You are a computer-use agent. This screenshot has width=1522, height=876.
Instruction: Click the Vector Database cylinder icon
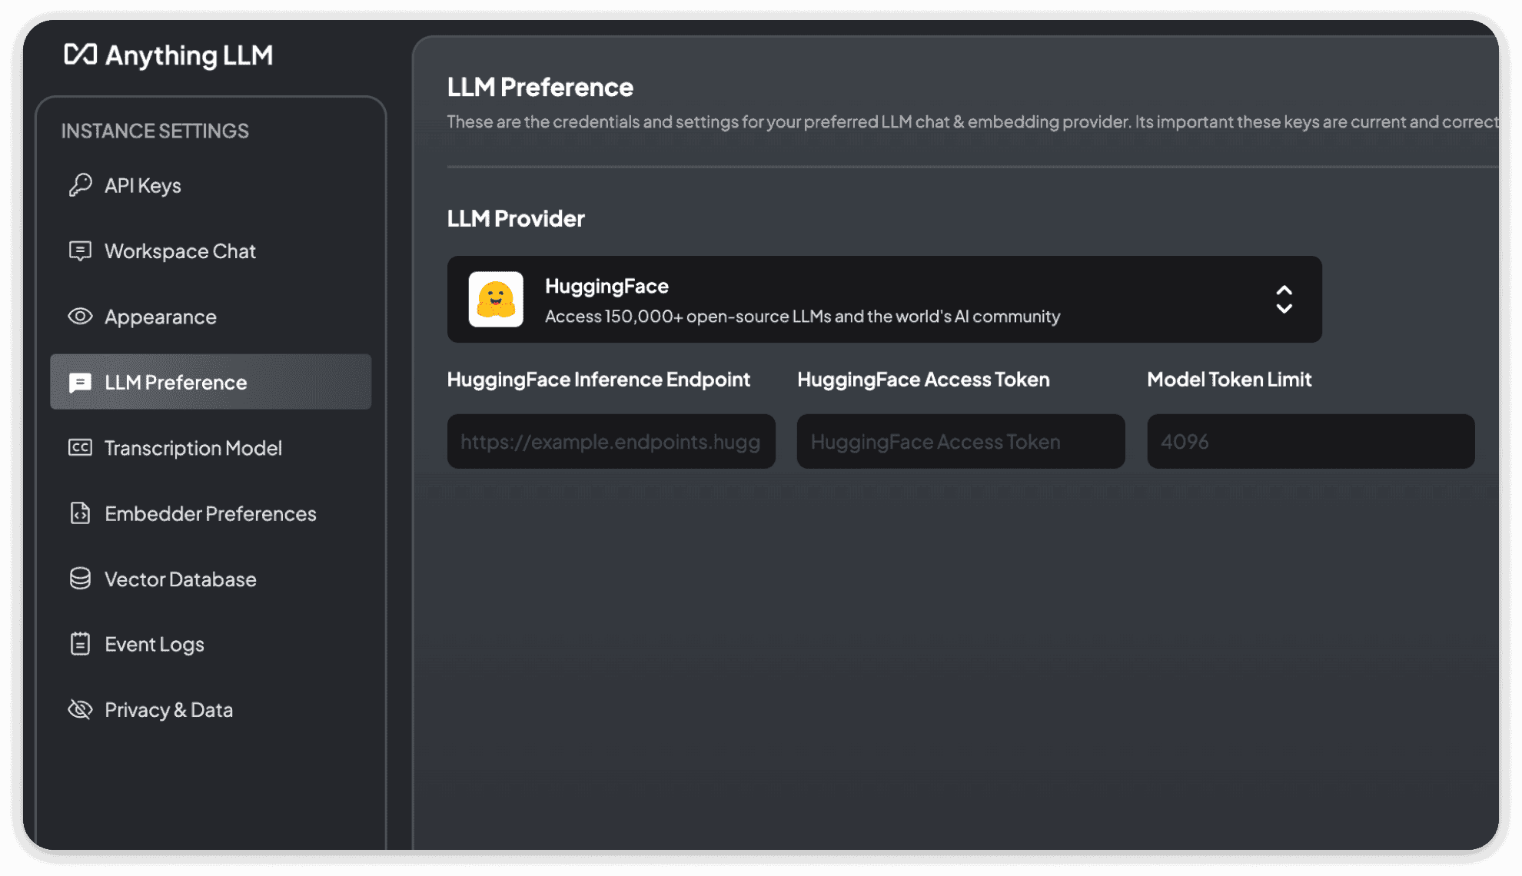tap(80, 579)
